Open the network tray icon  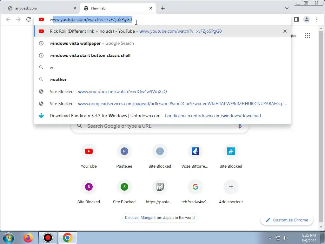point(277,238)
